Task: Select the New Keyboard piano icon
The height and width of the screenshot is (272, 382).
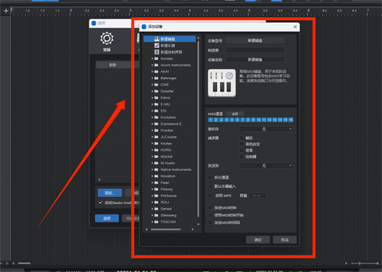Action: 156,39
